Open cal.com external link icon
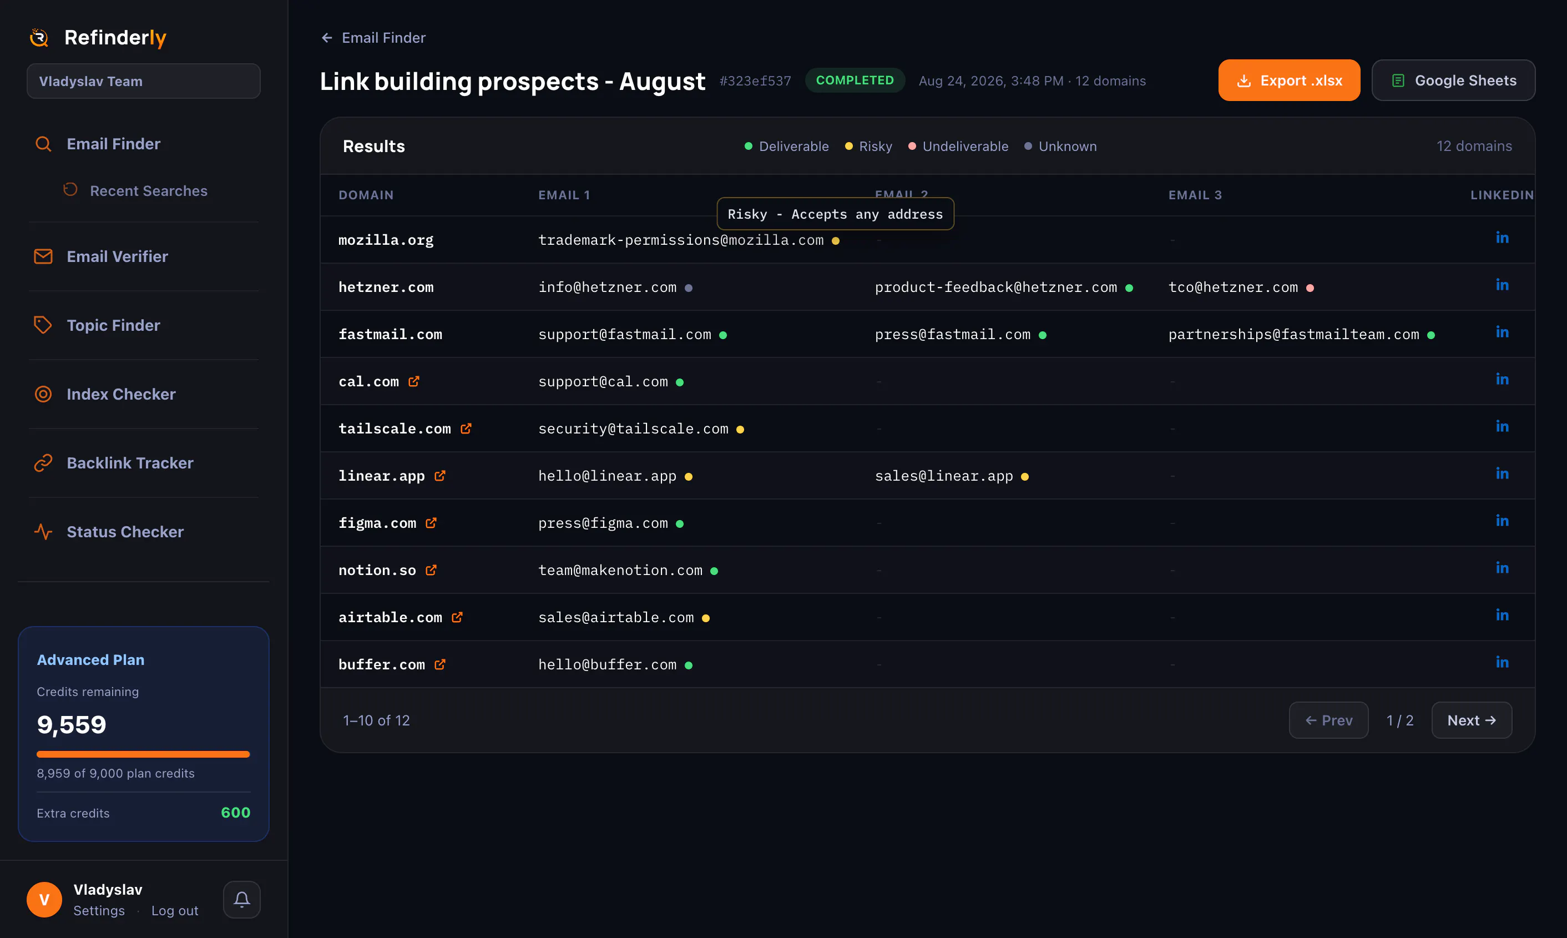This screenshot has height=938, width=1567. coord(414,381)
